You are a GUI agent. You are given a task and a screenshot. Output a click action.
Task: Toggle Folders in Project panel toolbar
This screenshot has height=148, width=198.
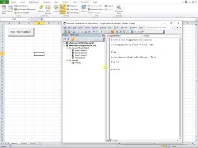(x=73, y=39)
